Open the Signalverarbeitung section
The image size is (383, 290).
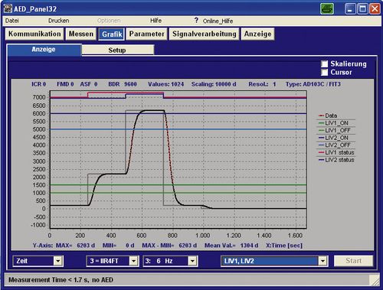[205, 34]
